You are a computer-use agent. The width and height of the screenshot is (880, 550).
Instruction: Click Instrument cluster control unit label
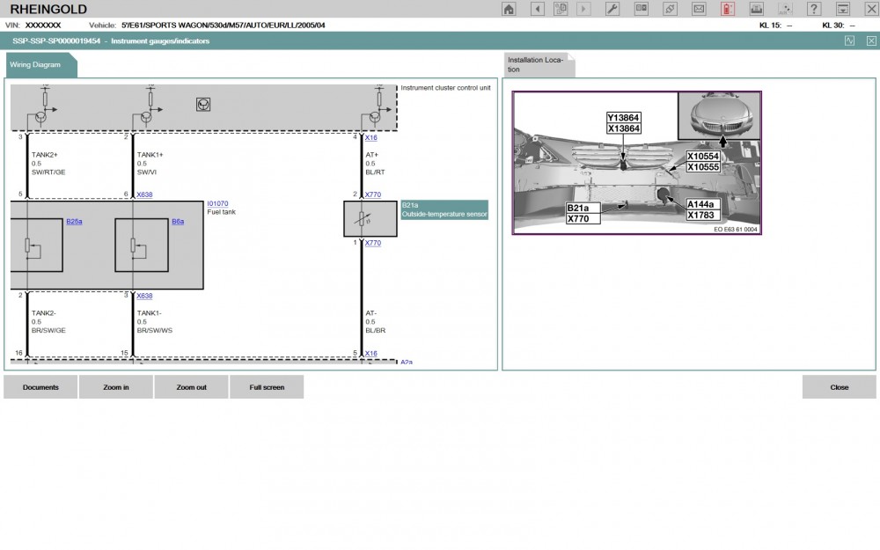pyautogui.click(x=445, y=88)
